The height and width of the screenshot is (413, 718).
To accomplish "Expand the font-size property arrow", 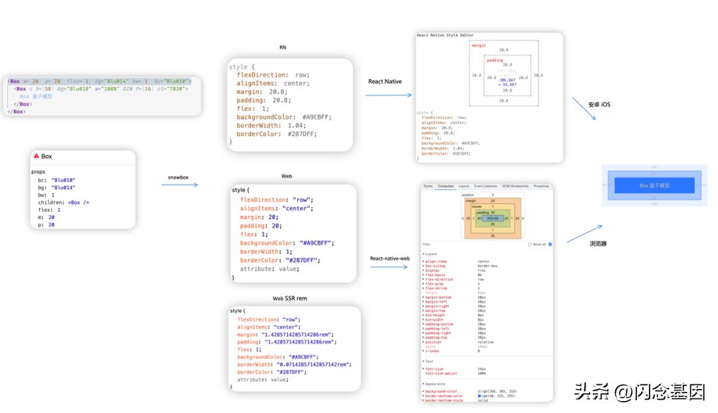I will tap(423, 369).
